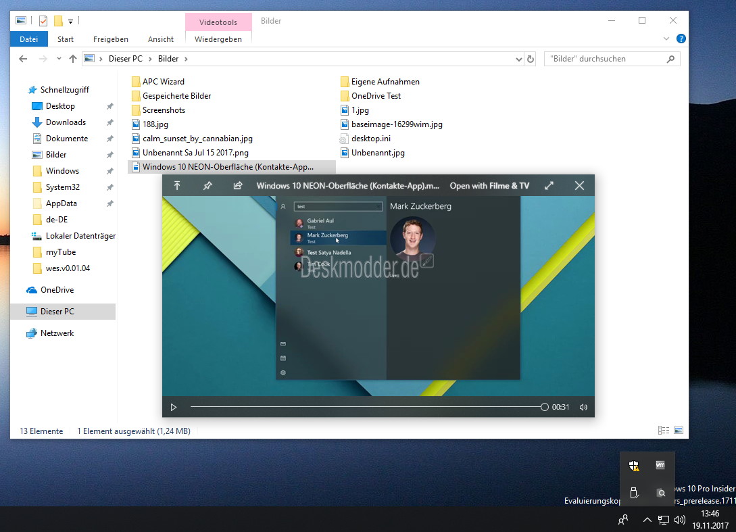736x532 pixels.
Task: Switch to large thumbnails view
Action: [679, 430]
